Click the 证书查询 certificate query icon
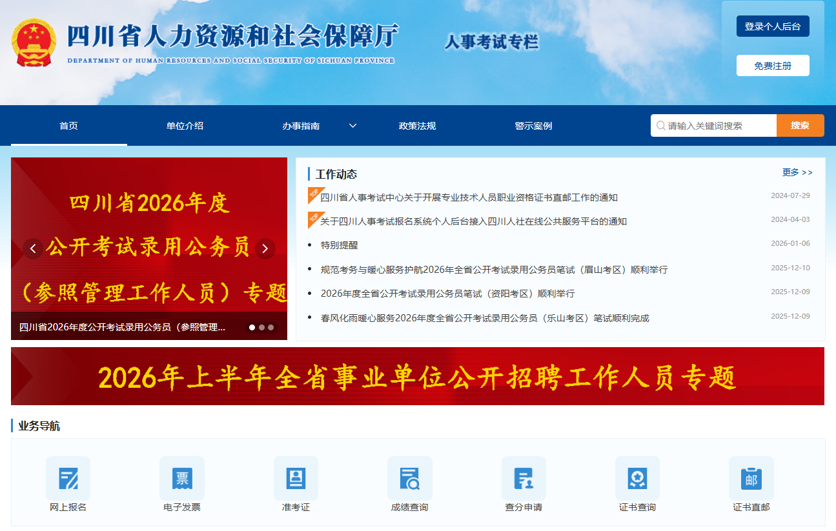The height and width of the screenshot is (531, 836). pos(637,479)
